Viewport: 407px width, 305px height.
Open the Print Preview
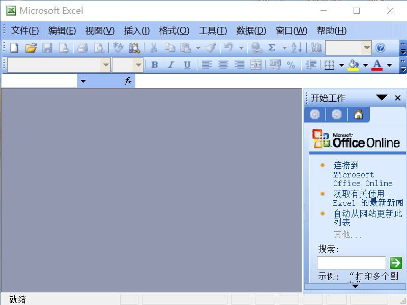(x=100, y=47)
